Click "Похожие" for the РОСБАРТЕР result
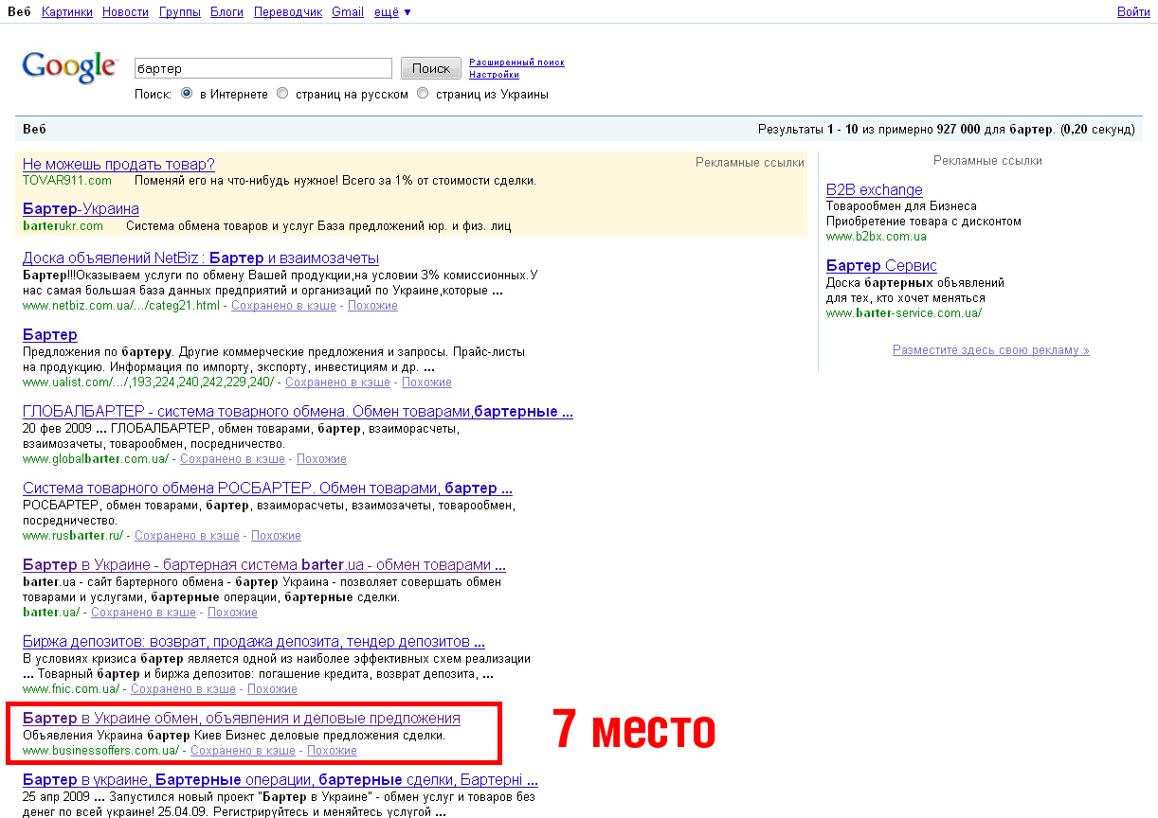This screenshot has width=1158, height=818. [x=276, y=535]
